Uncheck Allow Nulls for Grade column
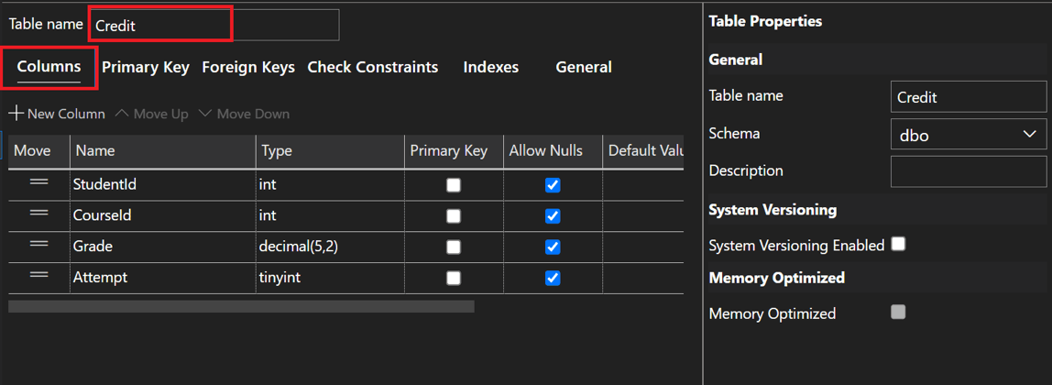 tap(553, 247)
